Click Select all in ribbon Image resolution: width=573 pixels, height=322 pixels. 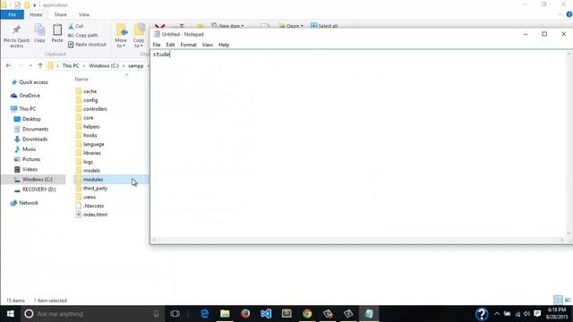(x=324, y=26)
